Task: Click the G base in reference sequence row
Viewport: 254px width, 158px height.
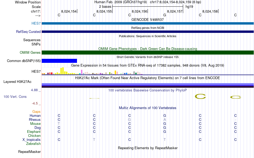Action: (165, 15)
